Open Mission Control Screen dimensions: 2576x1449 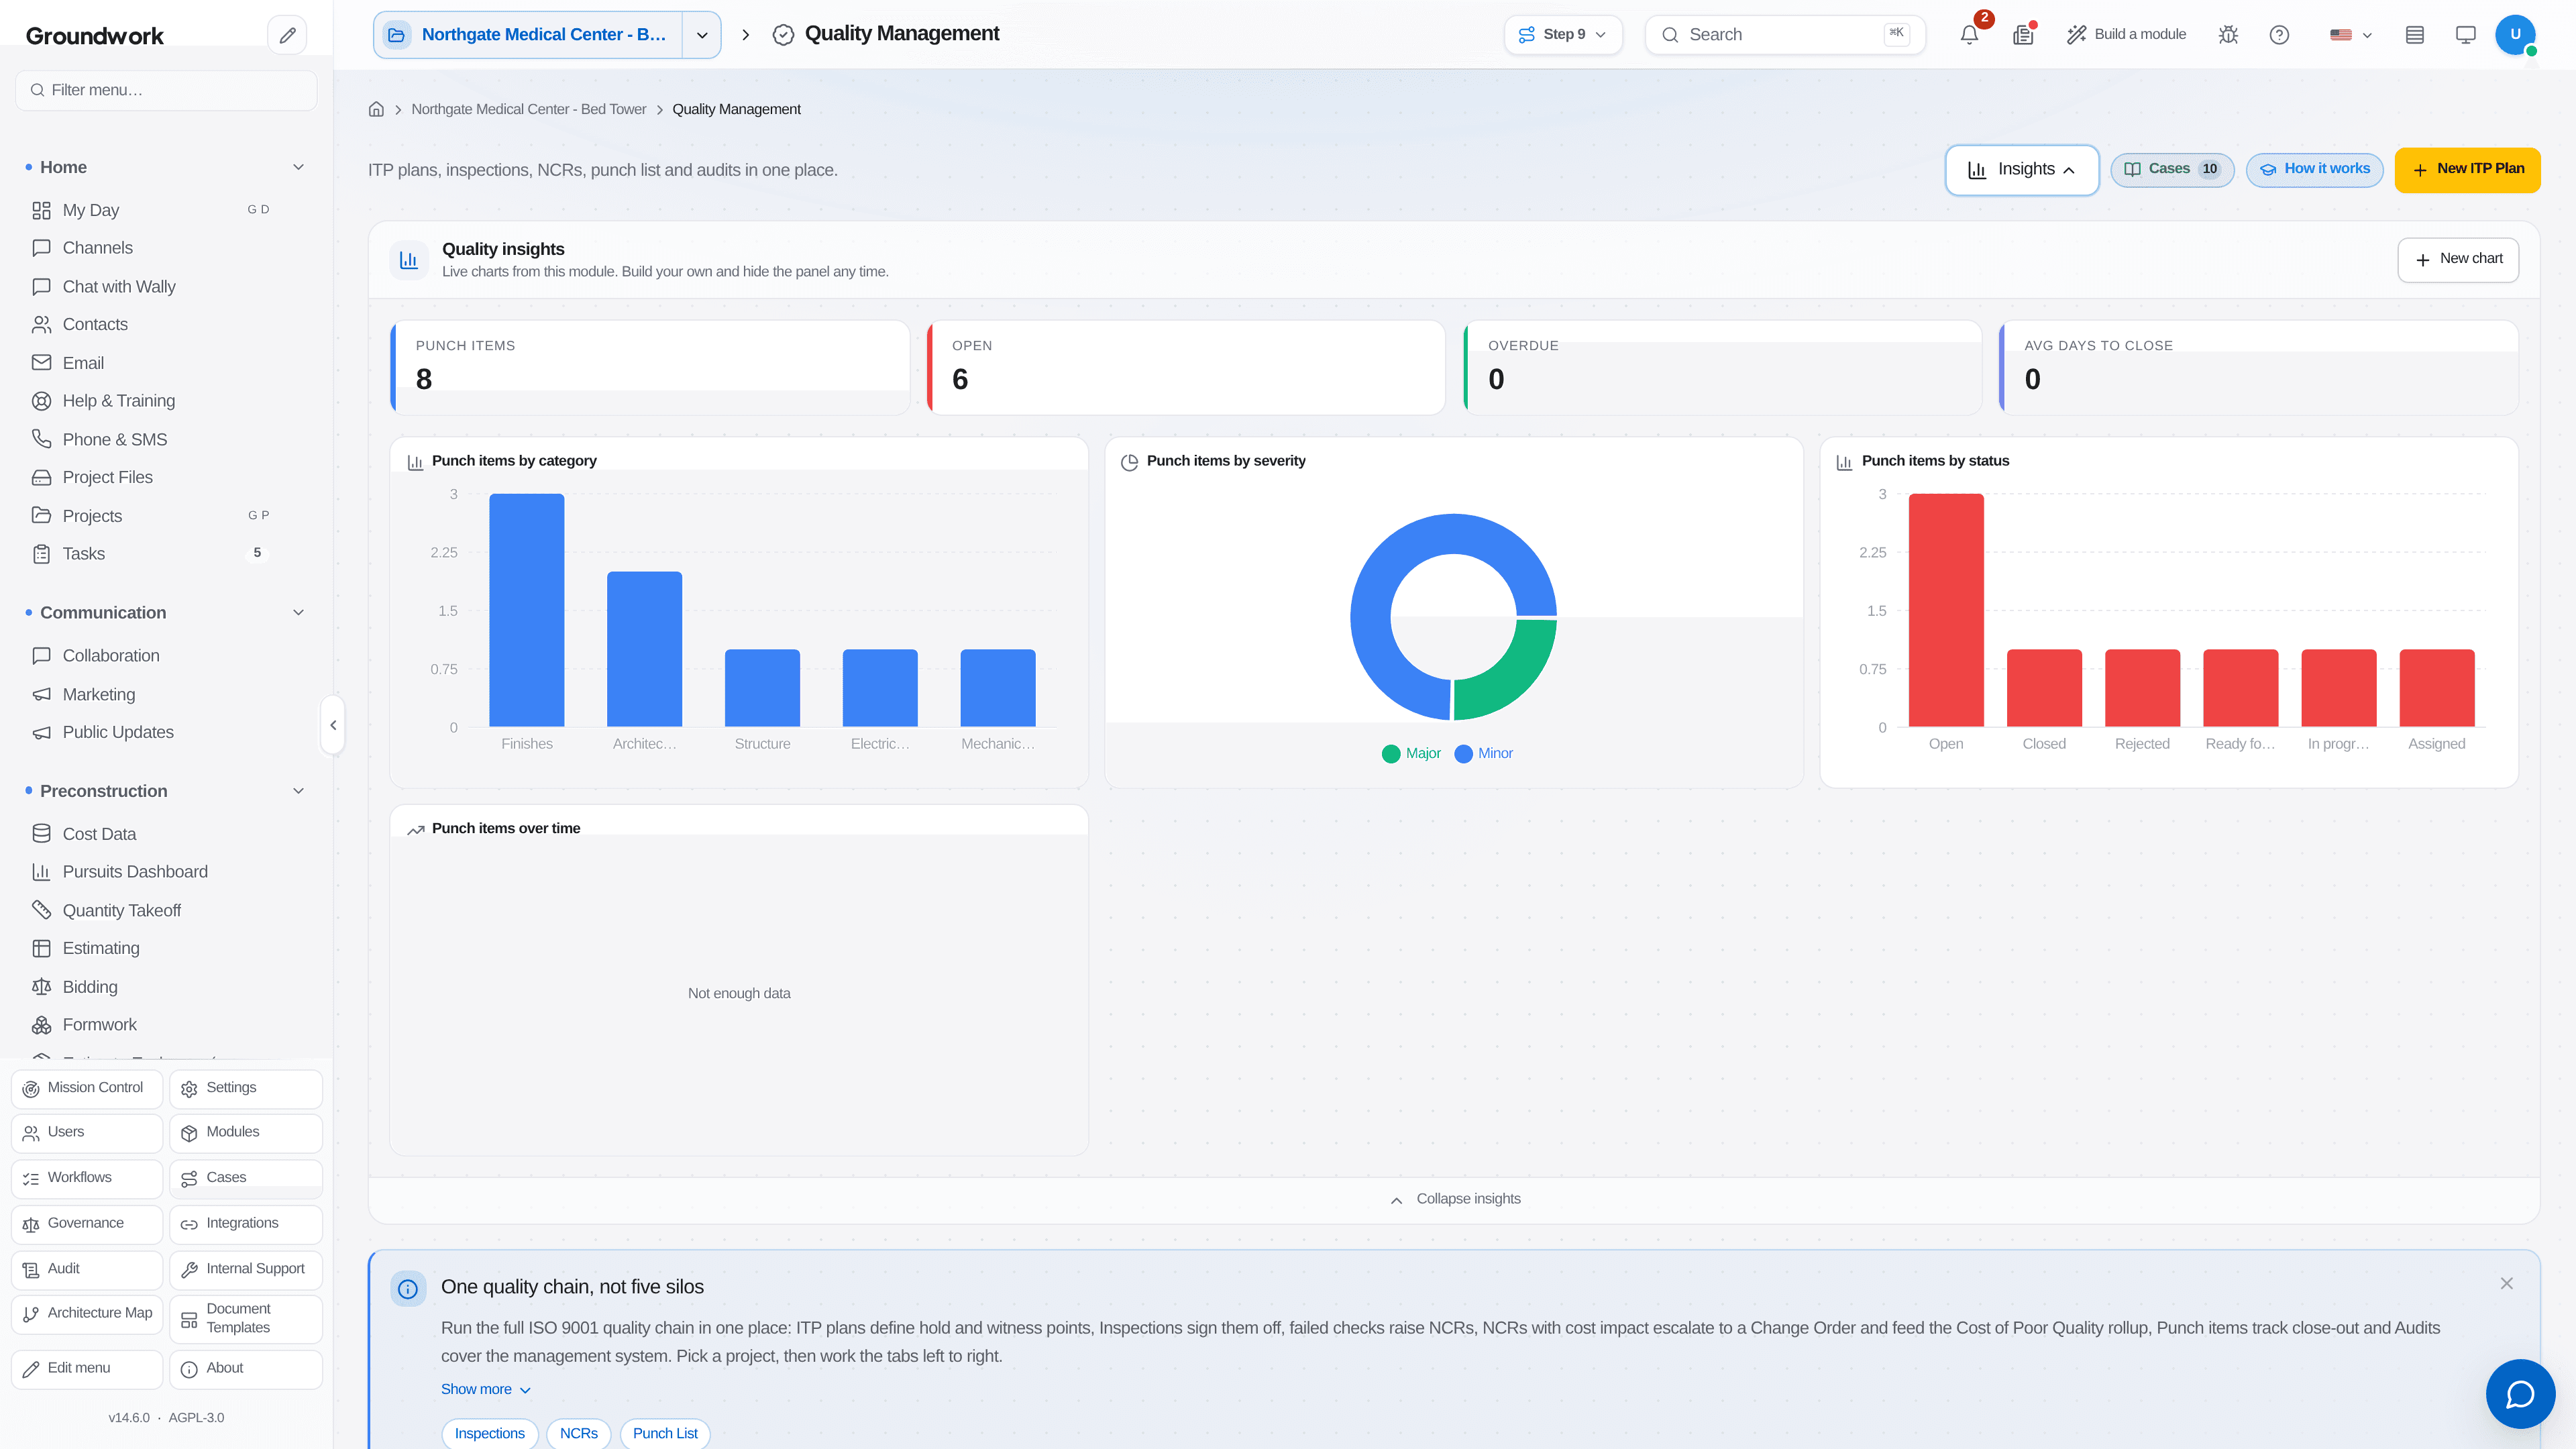(87, 1089)
